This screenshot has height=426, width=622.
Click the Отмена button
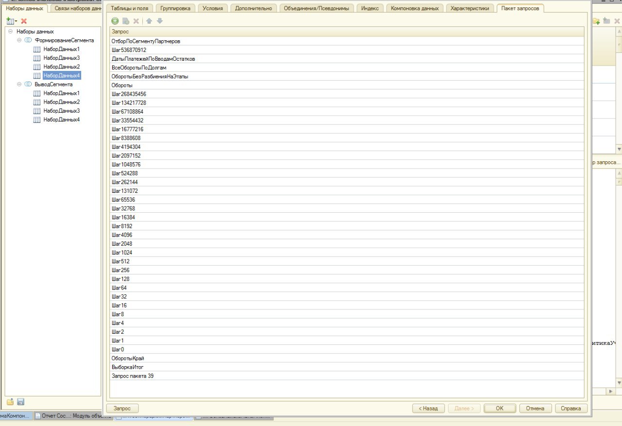coord(536,409)
